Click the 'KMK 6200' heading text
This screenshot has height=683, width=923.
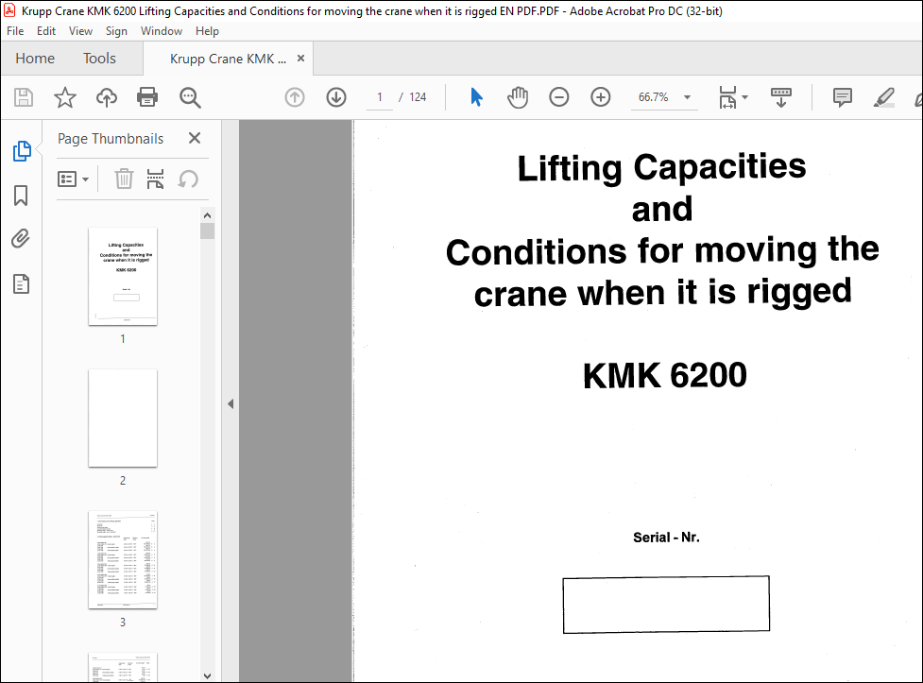[x=664, y=375]
